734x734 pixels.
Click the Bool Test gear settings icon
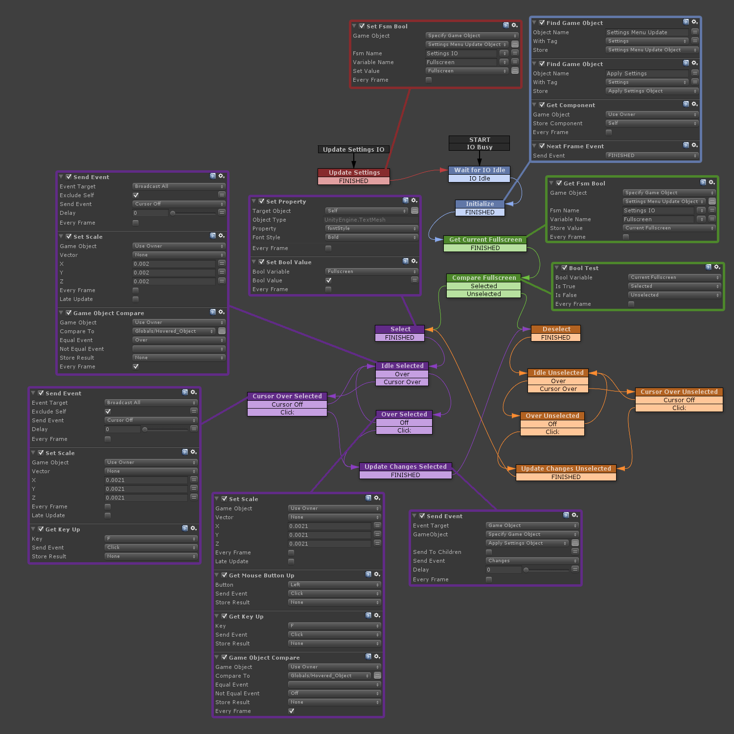coord(717,267)
